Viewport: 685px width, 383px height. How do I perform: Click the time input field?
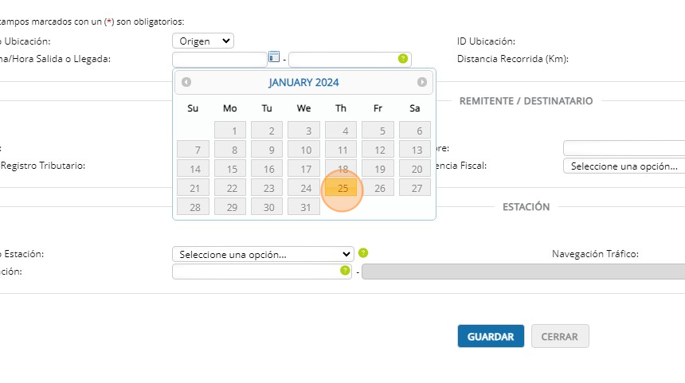point(342,59)
